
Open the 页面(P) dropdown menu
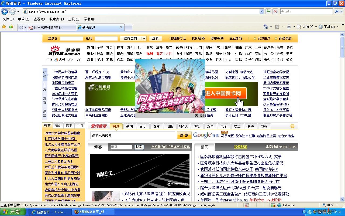point(307,27)
